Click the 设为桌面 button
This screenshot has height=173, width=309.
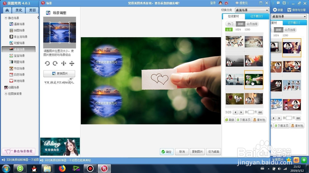[x=214, y=151]
